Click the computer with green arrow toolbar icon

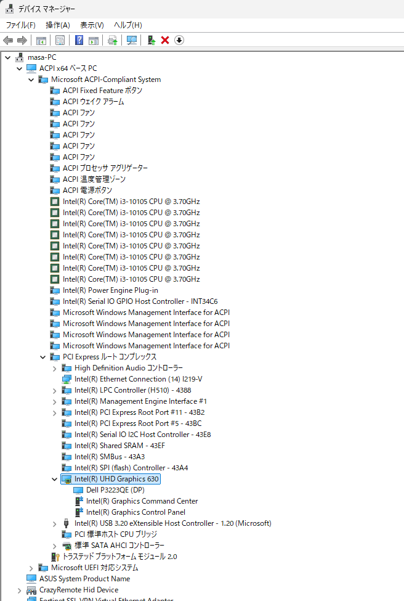click(151, 40)
